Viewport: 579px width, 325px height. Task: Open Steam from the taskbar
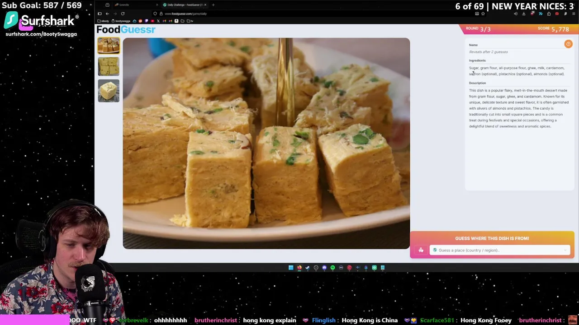click(308, 268)
